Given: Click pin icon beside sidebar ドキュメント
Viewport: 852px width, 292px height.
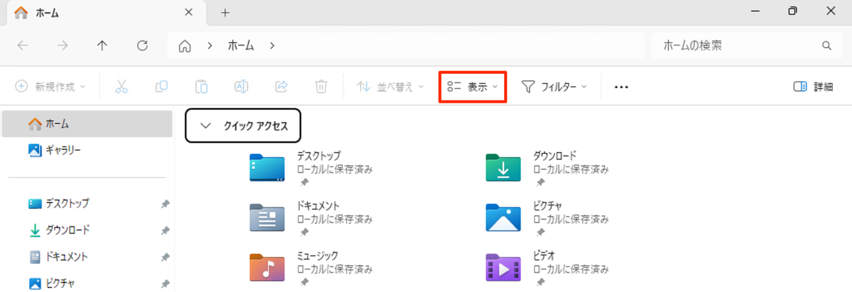Looking at the screenshot, I should tap(165, 258).
